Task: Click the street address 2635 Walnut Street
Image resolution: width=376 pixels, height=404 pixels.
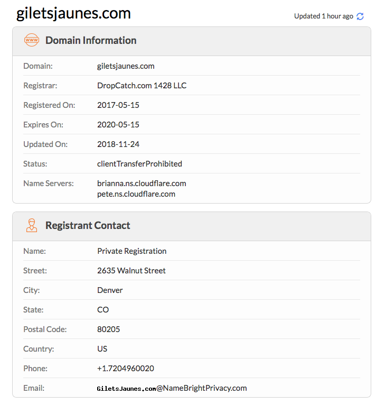Action: (131, 271)
